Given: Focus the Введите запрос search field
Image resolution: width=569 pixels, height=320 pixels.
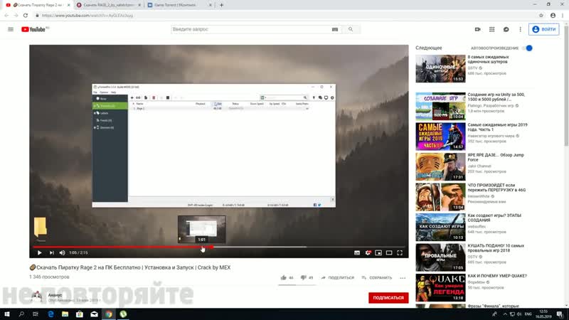Looking at the screenshot, I should (250, 29).
